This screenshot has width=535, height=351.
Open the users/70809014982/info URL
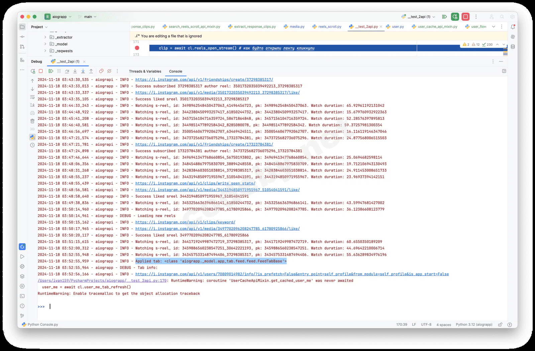coord(292,274)
